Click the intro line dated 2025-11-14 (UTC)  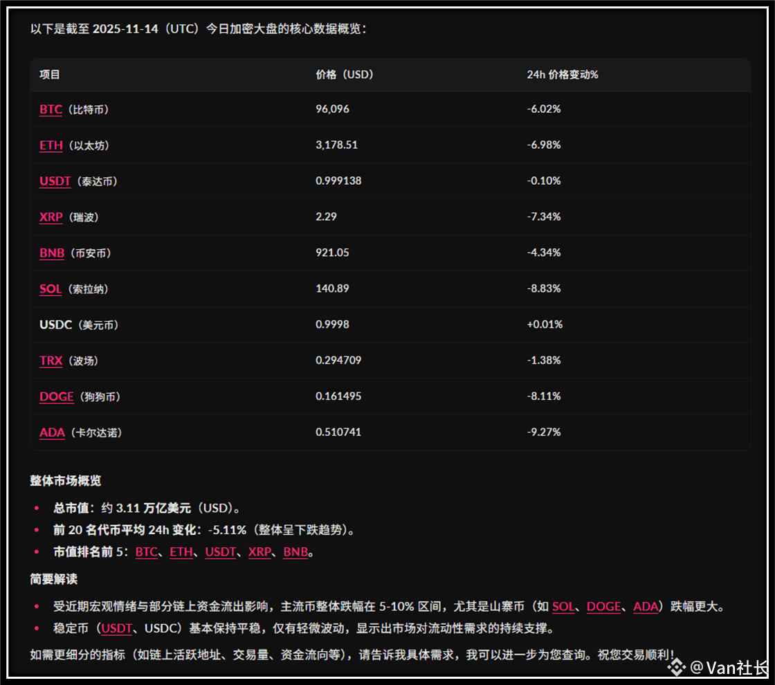(x=199, y=28)
